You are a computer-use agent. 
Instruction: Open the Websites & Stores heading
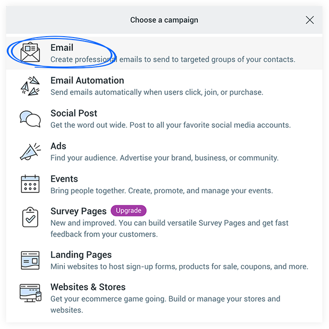tap(88, 287)
